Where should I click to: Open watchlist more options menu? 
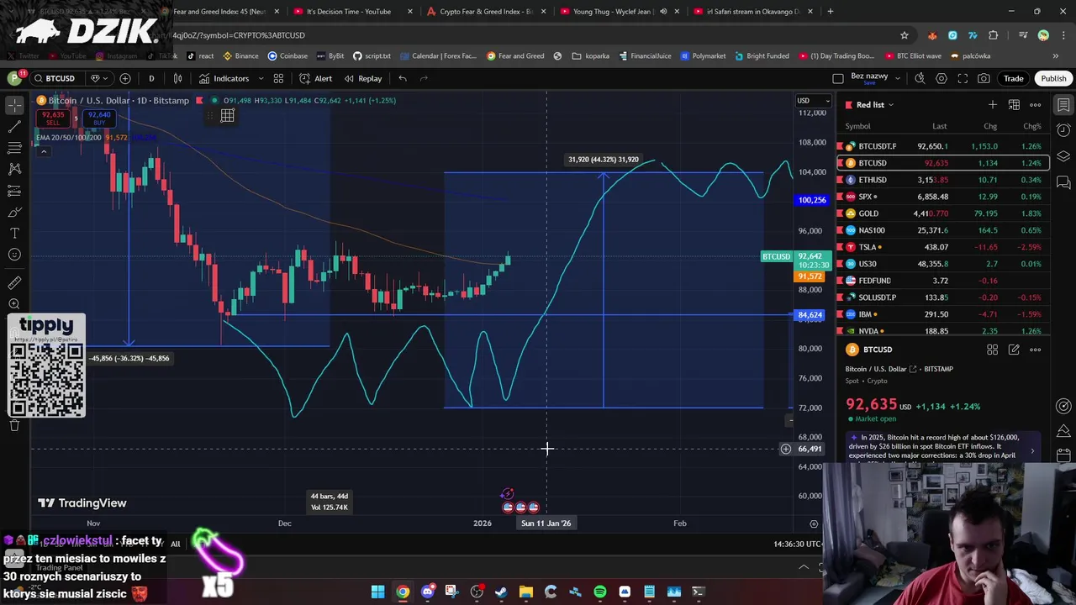1036,104
